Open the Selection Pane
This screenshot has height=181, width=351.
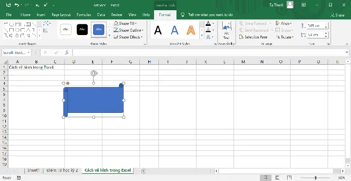[x=253, y=37]
